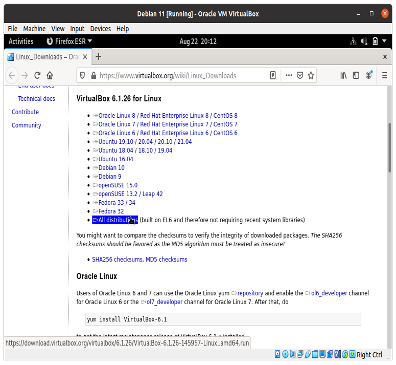Open the VirtualBox Devices menu
Viewport: 396px width, 365px height.
coord(101,29)
